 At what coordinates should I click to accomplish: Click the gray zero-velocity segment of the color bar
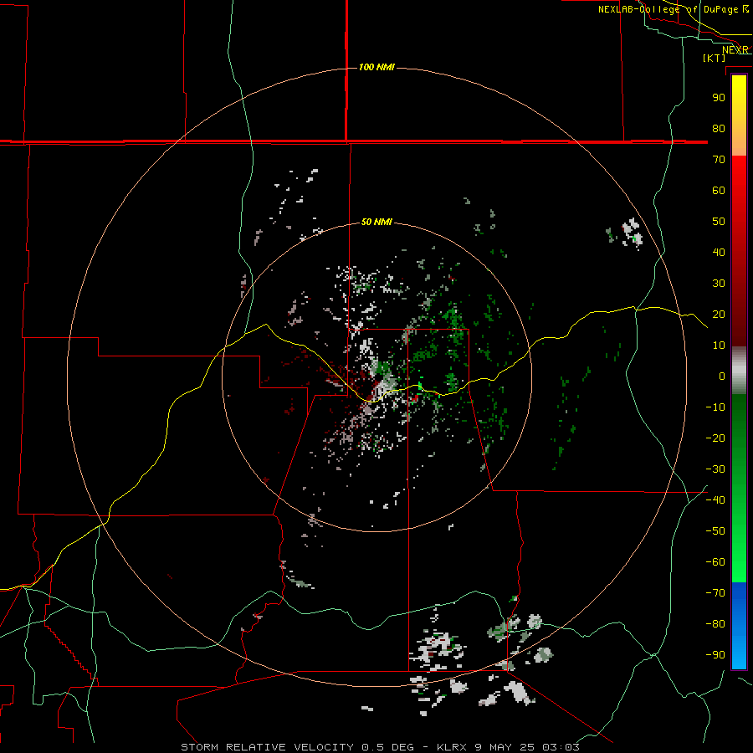click(x=739, y=371)
